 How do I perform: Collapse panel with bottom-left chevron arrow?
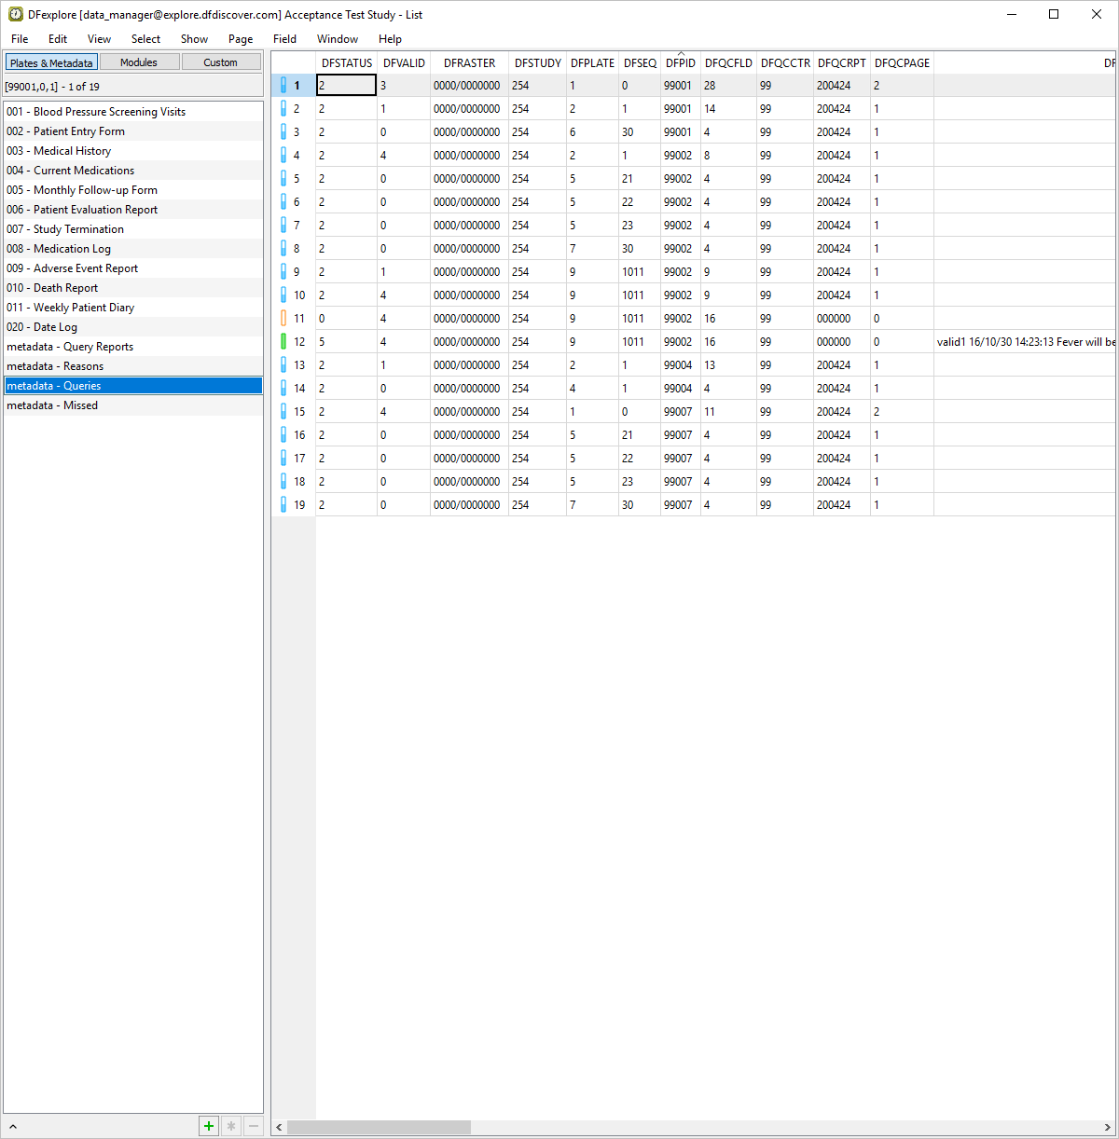pos(13,1127)
